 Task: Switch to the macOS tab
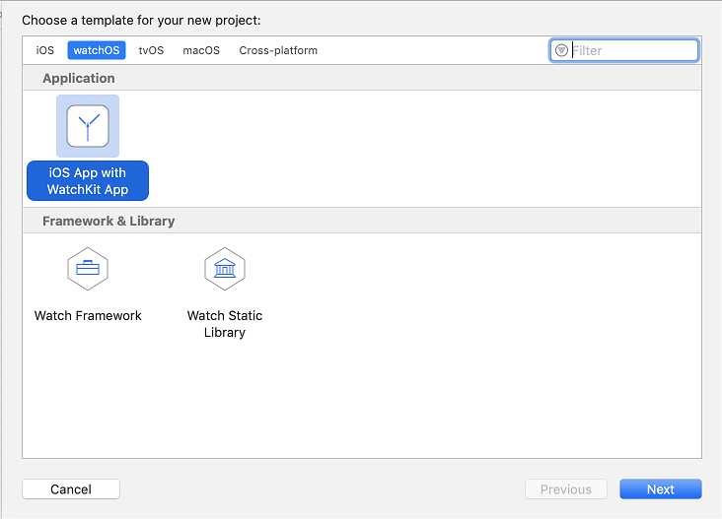tap(201, 50)
